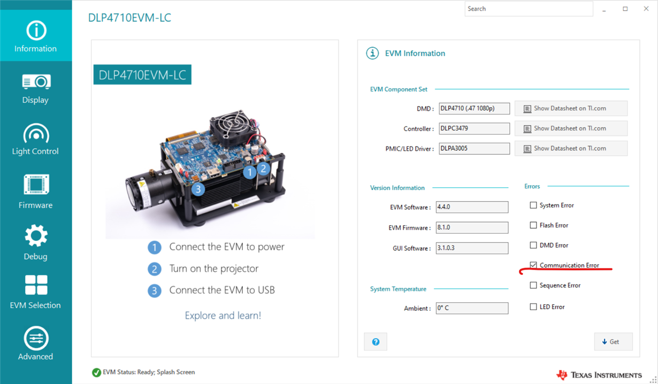The height and width of the screenshot is (384, 658).
Task: Click the blue help question mark icon
Action: pos(376,342)
